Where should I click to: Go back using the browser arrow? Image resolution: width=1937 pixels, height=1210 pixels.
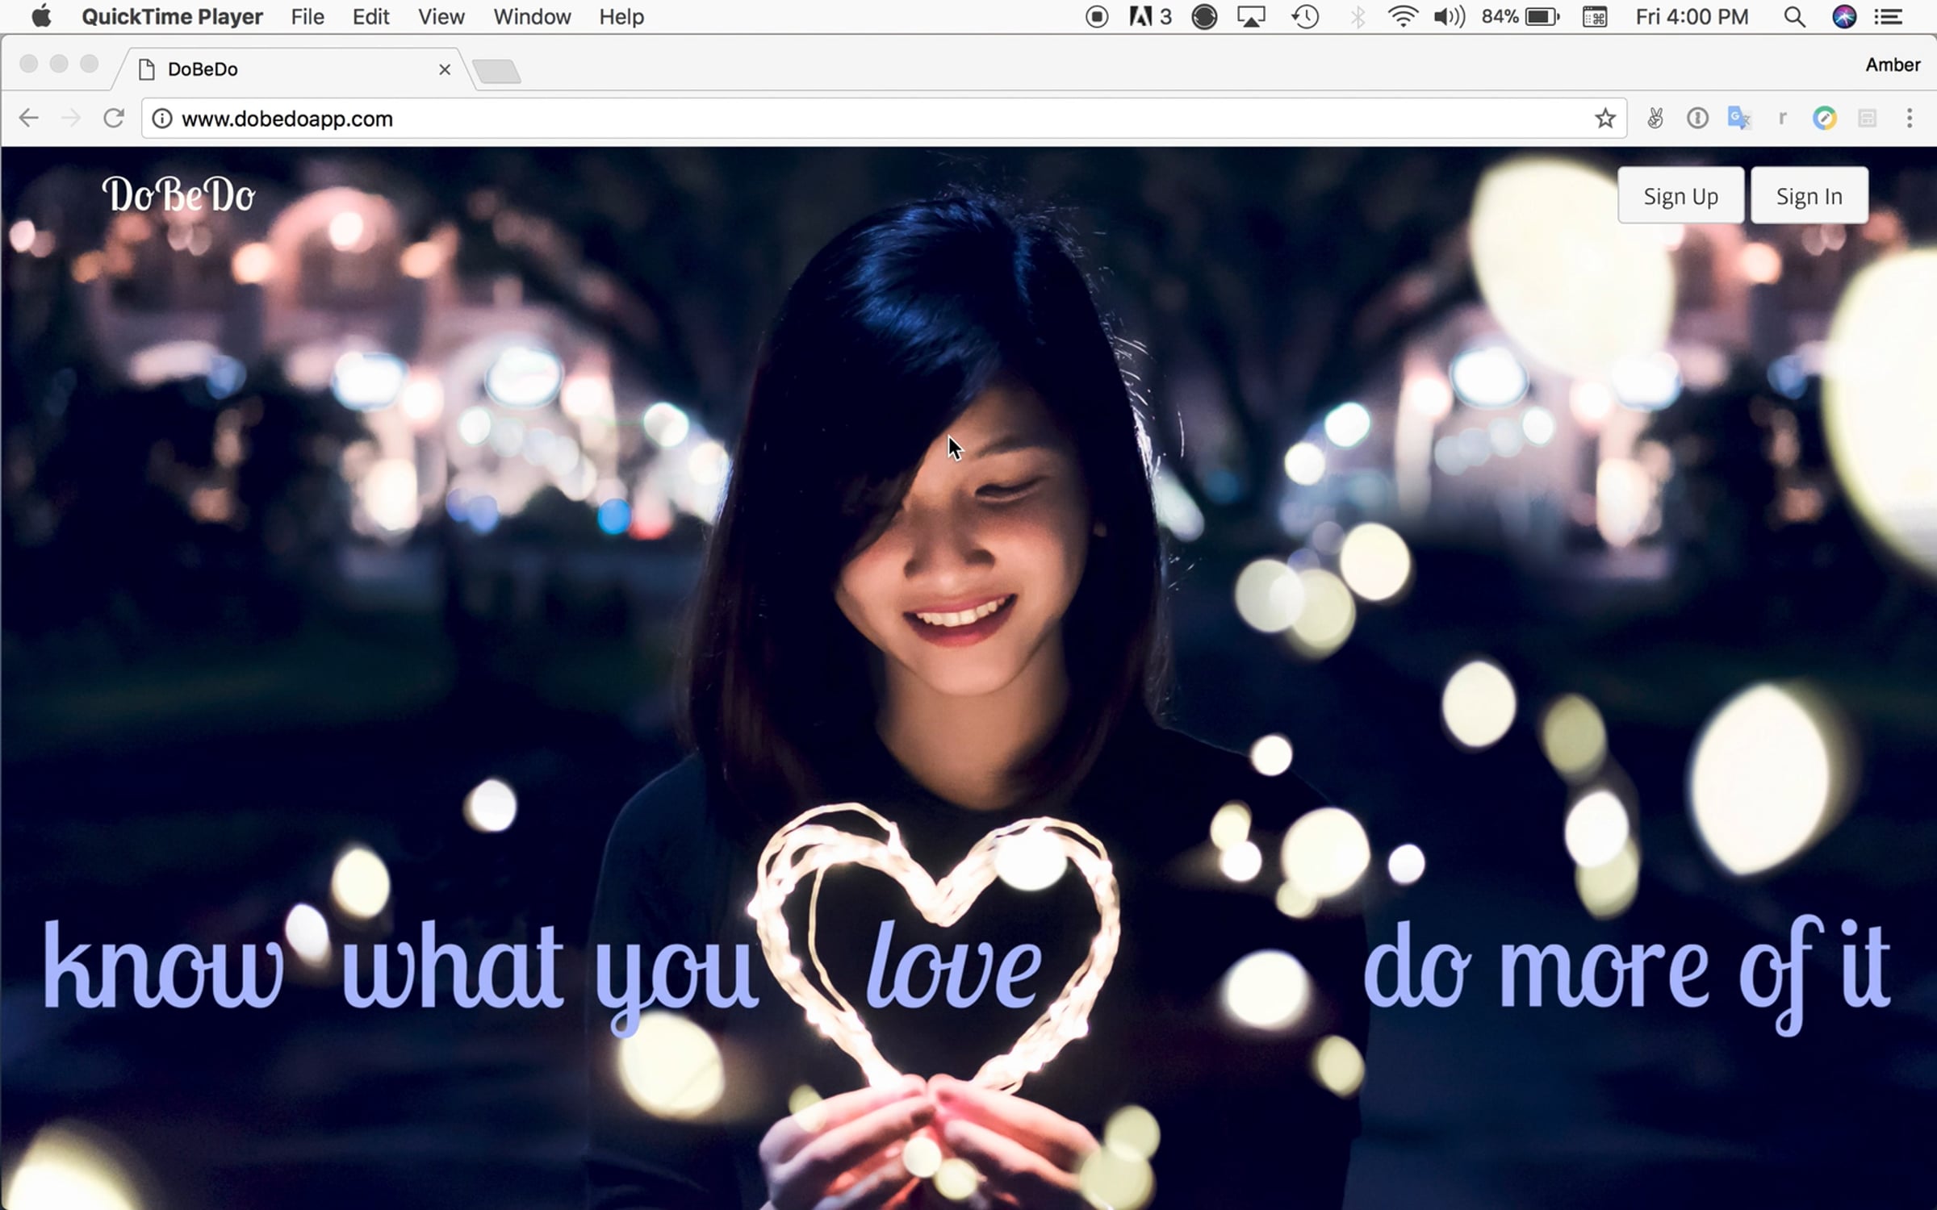click(29, 119)
